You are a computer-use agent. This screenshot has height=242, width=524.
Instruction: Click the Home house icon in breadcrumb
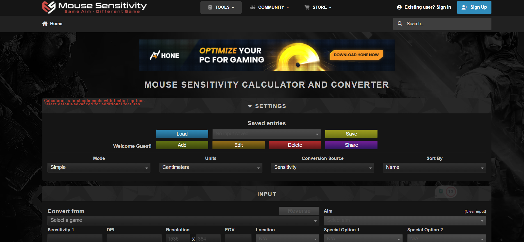pos(45,24)
